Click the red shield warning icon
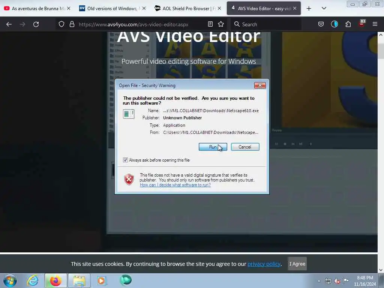The width and height of the screenshot is (384, 288). pyautogui.click(x=129, y=180)
